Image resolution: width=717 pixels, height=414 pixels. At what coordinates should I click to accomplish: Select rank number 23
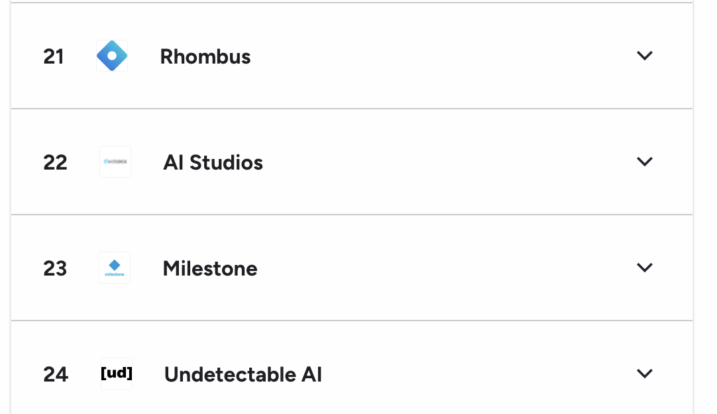pyautogui.click(x=55, y=268)
